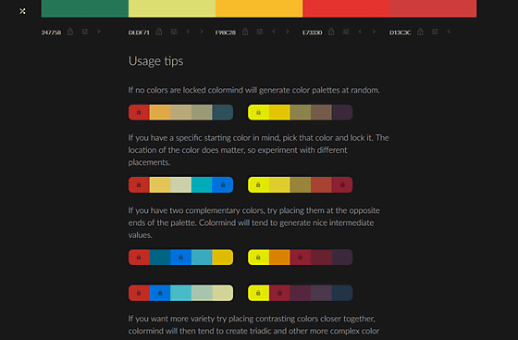
Task: Move D13C3C color left with arrow
Action: pyautogui.click(x=449, y=31)
